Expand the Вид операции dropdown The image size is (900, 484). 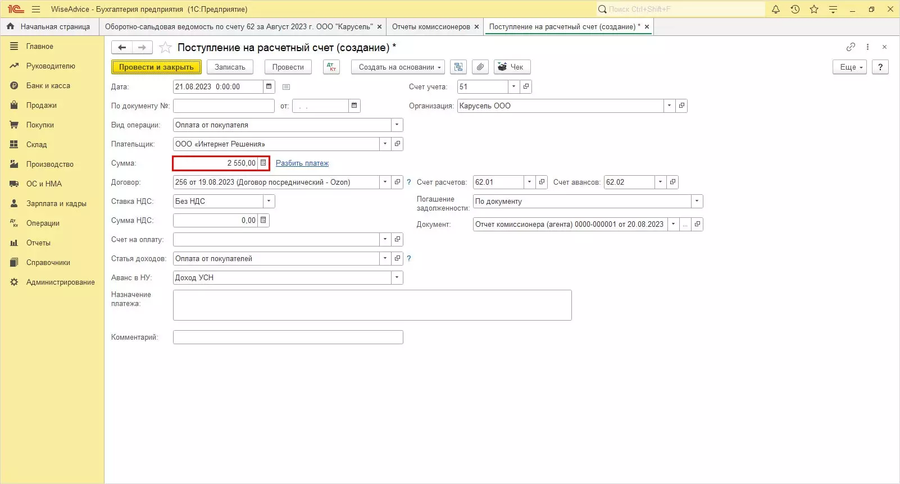397,125
